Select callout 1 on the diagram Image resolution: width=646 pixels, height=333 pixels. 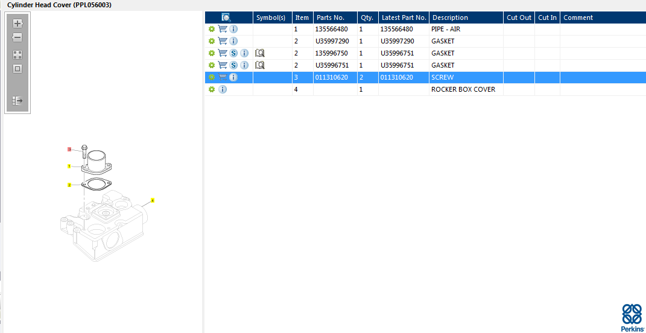pyautogui.click(x=69, y=166)
